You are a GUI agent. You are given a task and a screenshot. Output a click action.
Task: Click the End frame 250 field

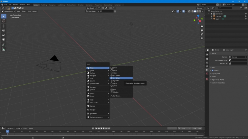197,128
